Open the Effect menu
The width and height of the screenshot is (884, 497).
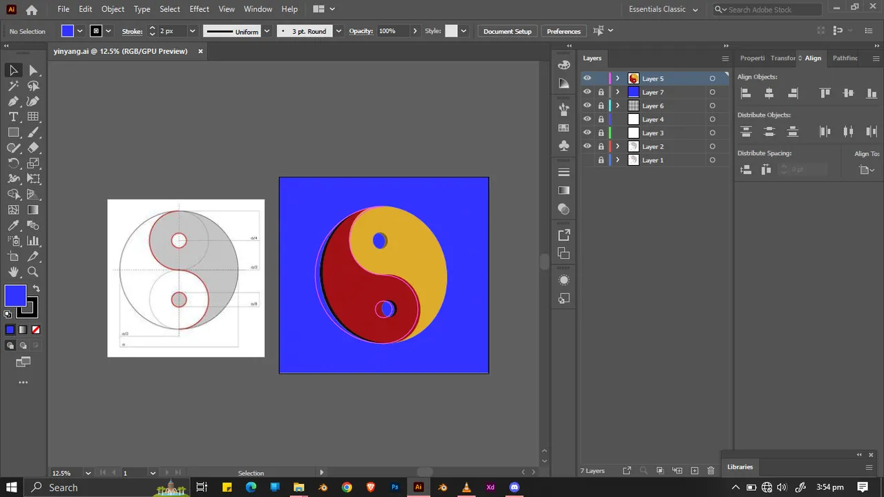click(x=199, y=9)
